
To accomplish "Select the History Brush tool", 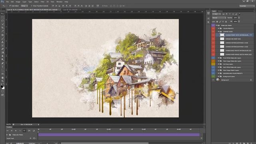I will (2, 46).
